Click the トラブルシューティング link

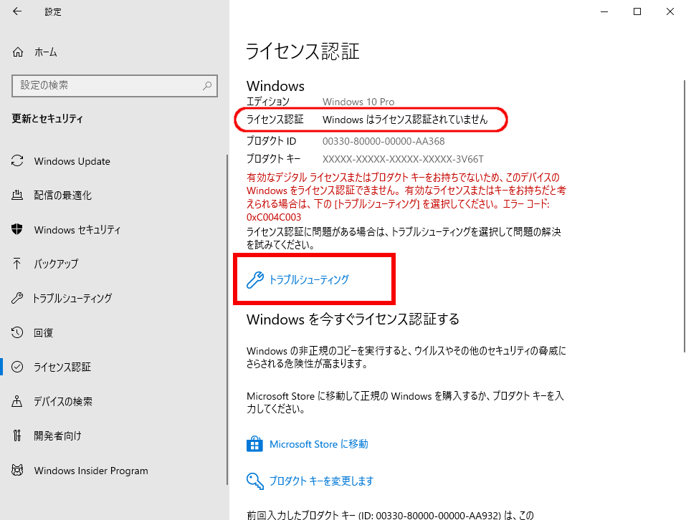[x=308, y=280]
